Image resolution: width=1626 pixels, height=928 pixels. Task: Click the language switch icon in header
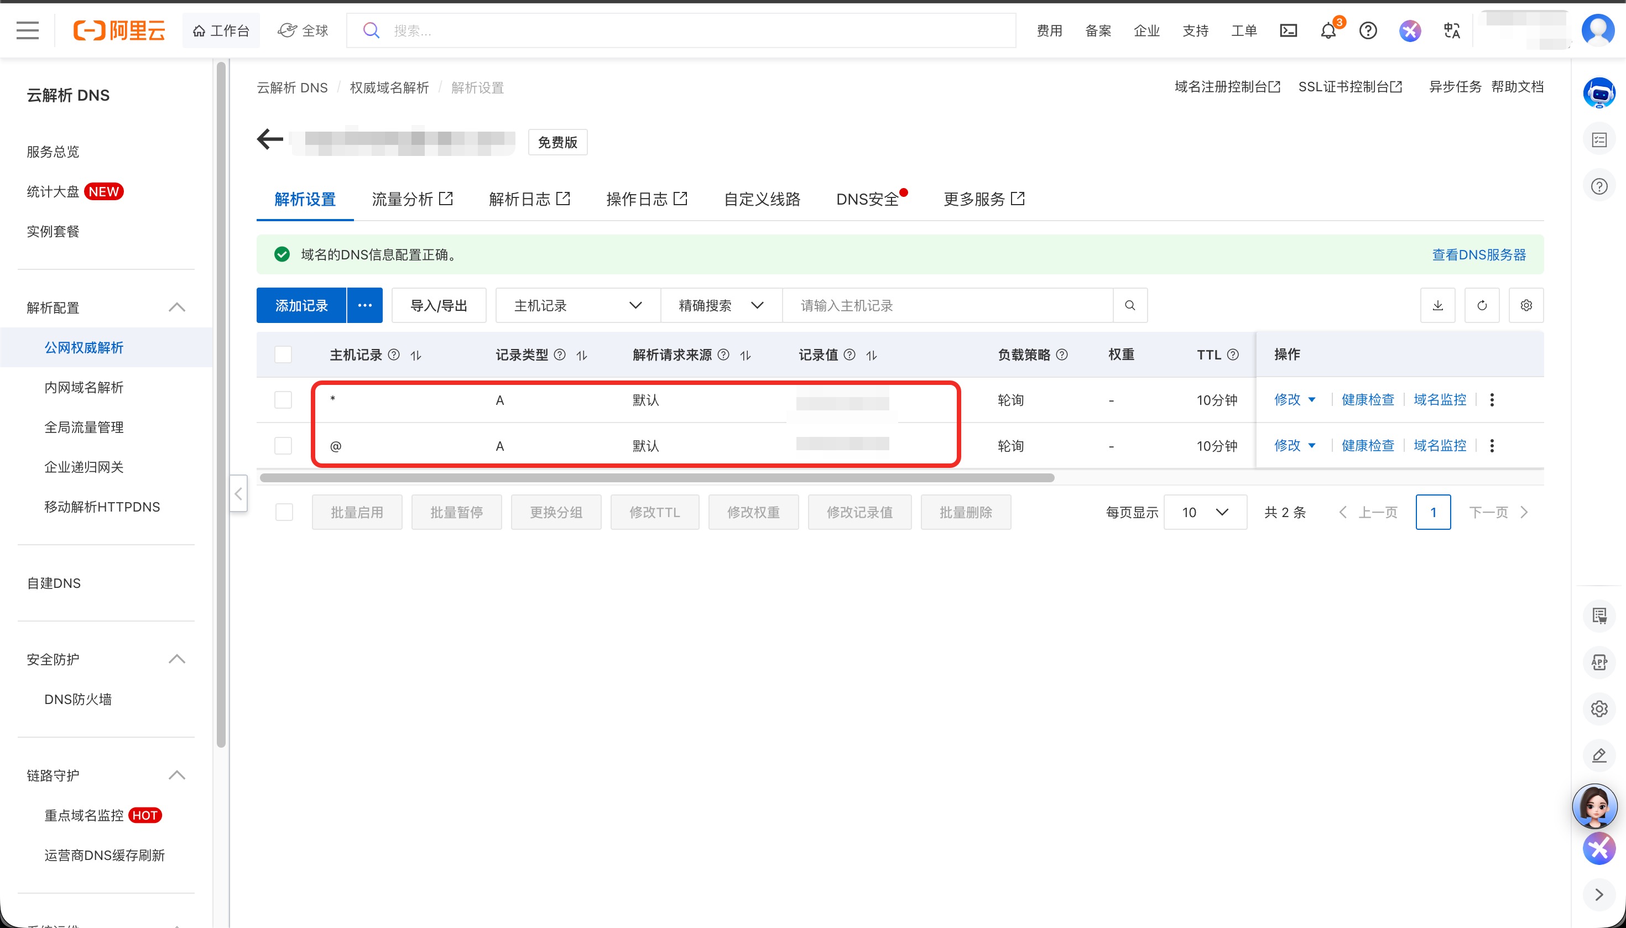click(1452, 30)
